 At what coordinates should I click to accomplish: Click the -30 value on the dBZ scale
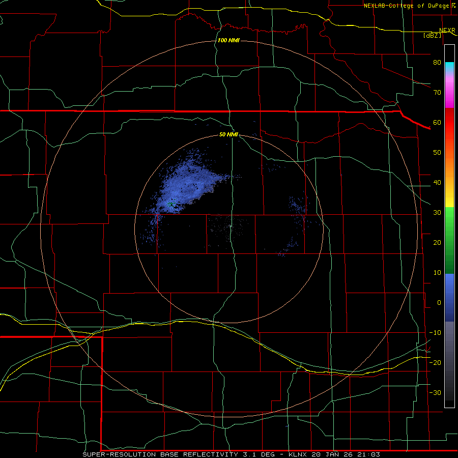[x=435, y=392]
